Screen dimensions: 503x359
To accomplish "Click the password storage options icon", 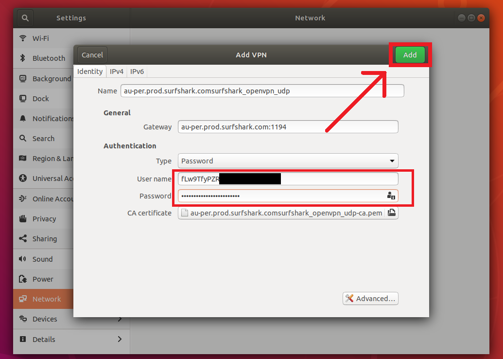I will point(391,196).
